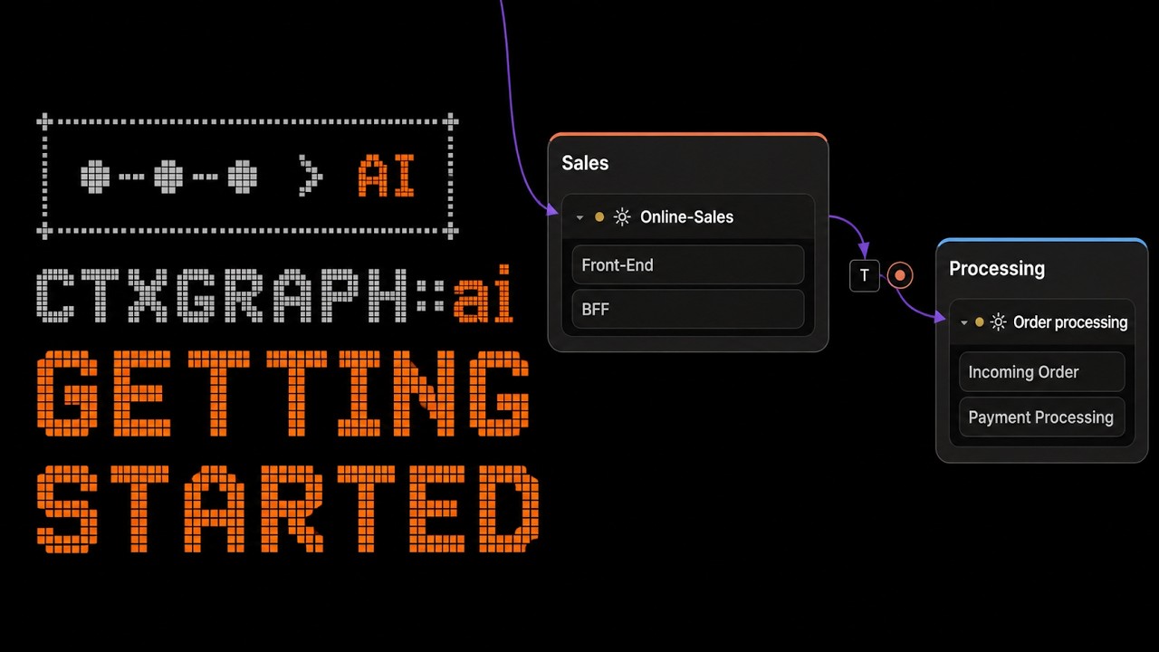
Task: Click the Sales card title
Action: [585, 163]
